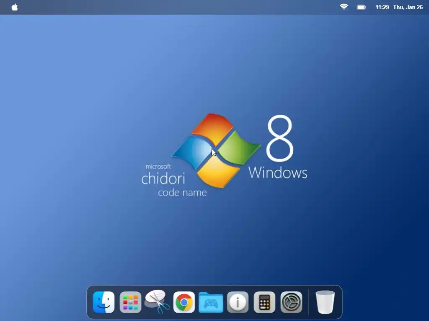
Task: Launch Calculator from the dock
Action: (264, 302)
